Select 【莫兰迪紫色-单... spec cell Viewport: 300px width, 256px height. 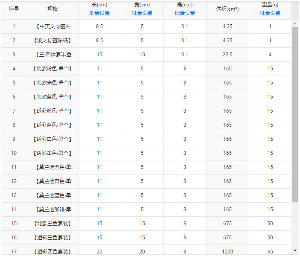pos(52,167)
